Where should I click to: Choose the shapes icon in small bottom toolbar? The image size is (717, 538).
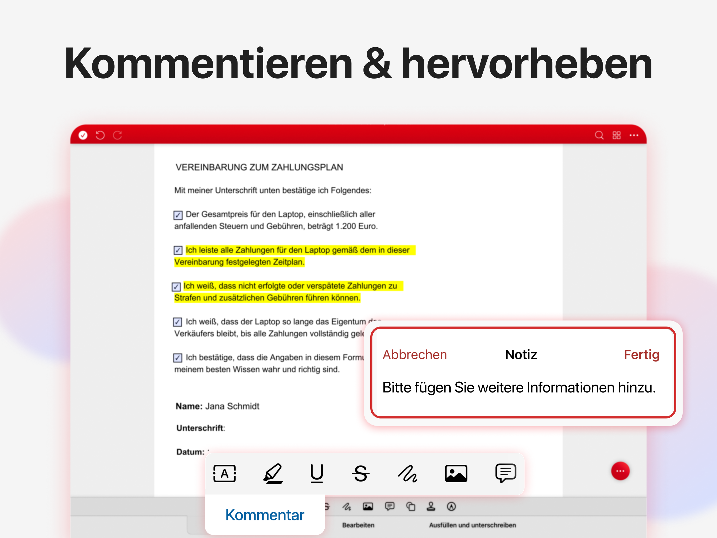(411, 506)
